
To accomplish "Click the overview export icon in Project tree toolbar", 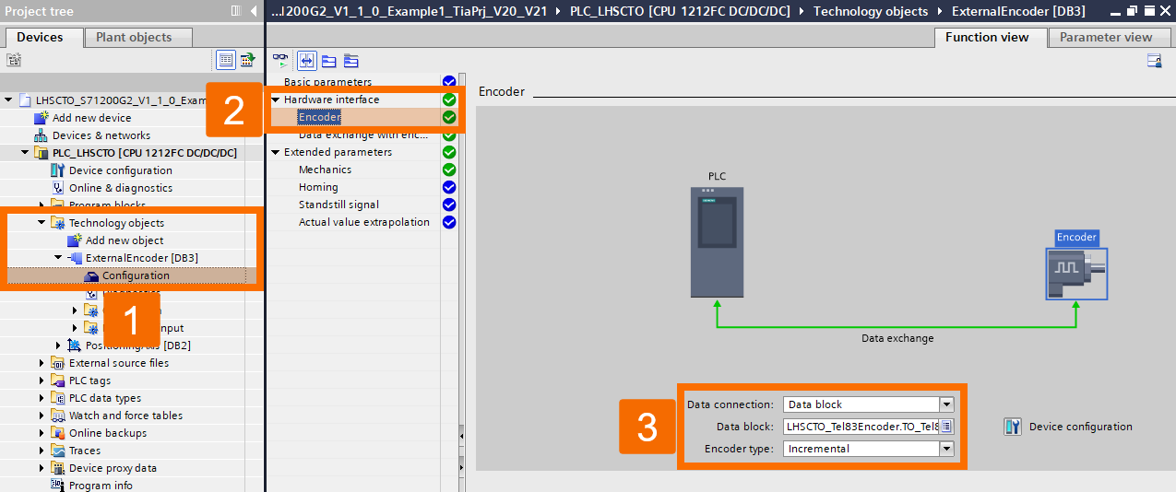I will [x=247, y=60].
